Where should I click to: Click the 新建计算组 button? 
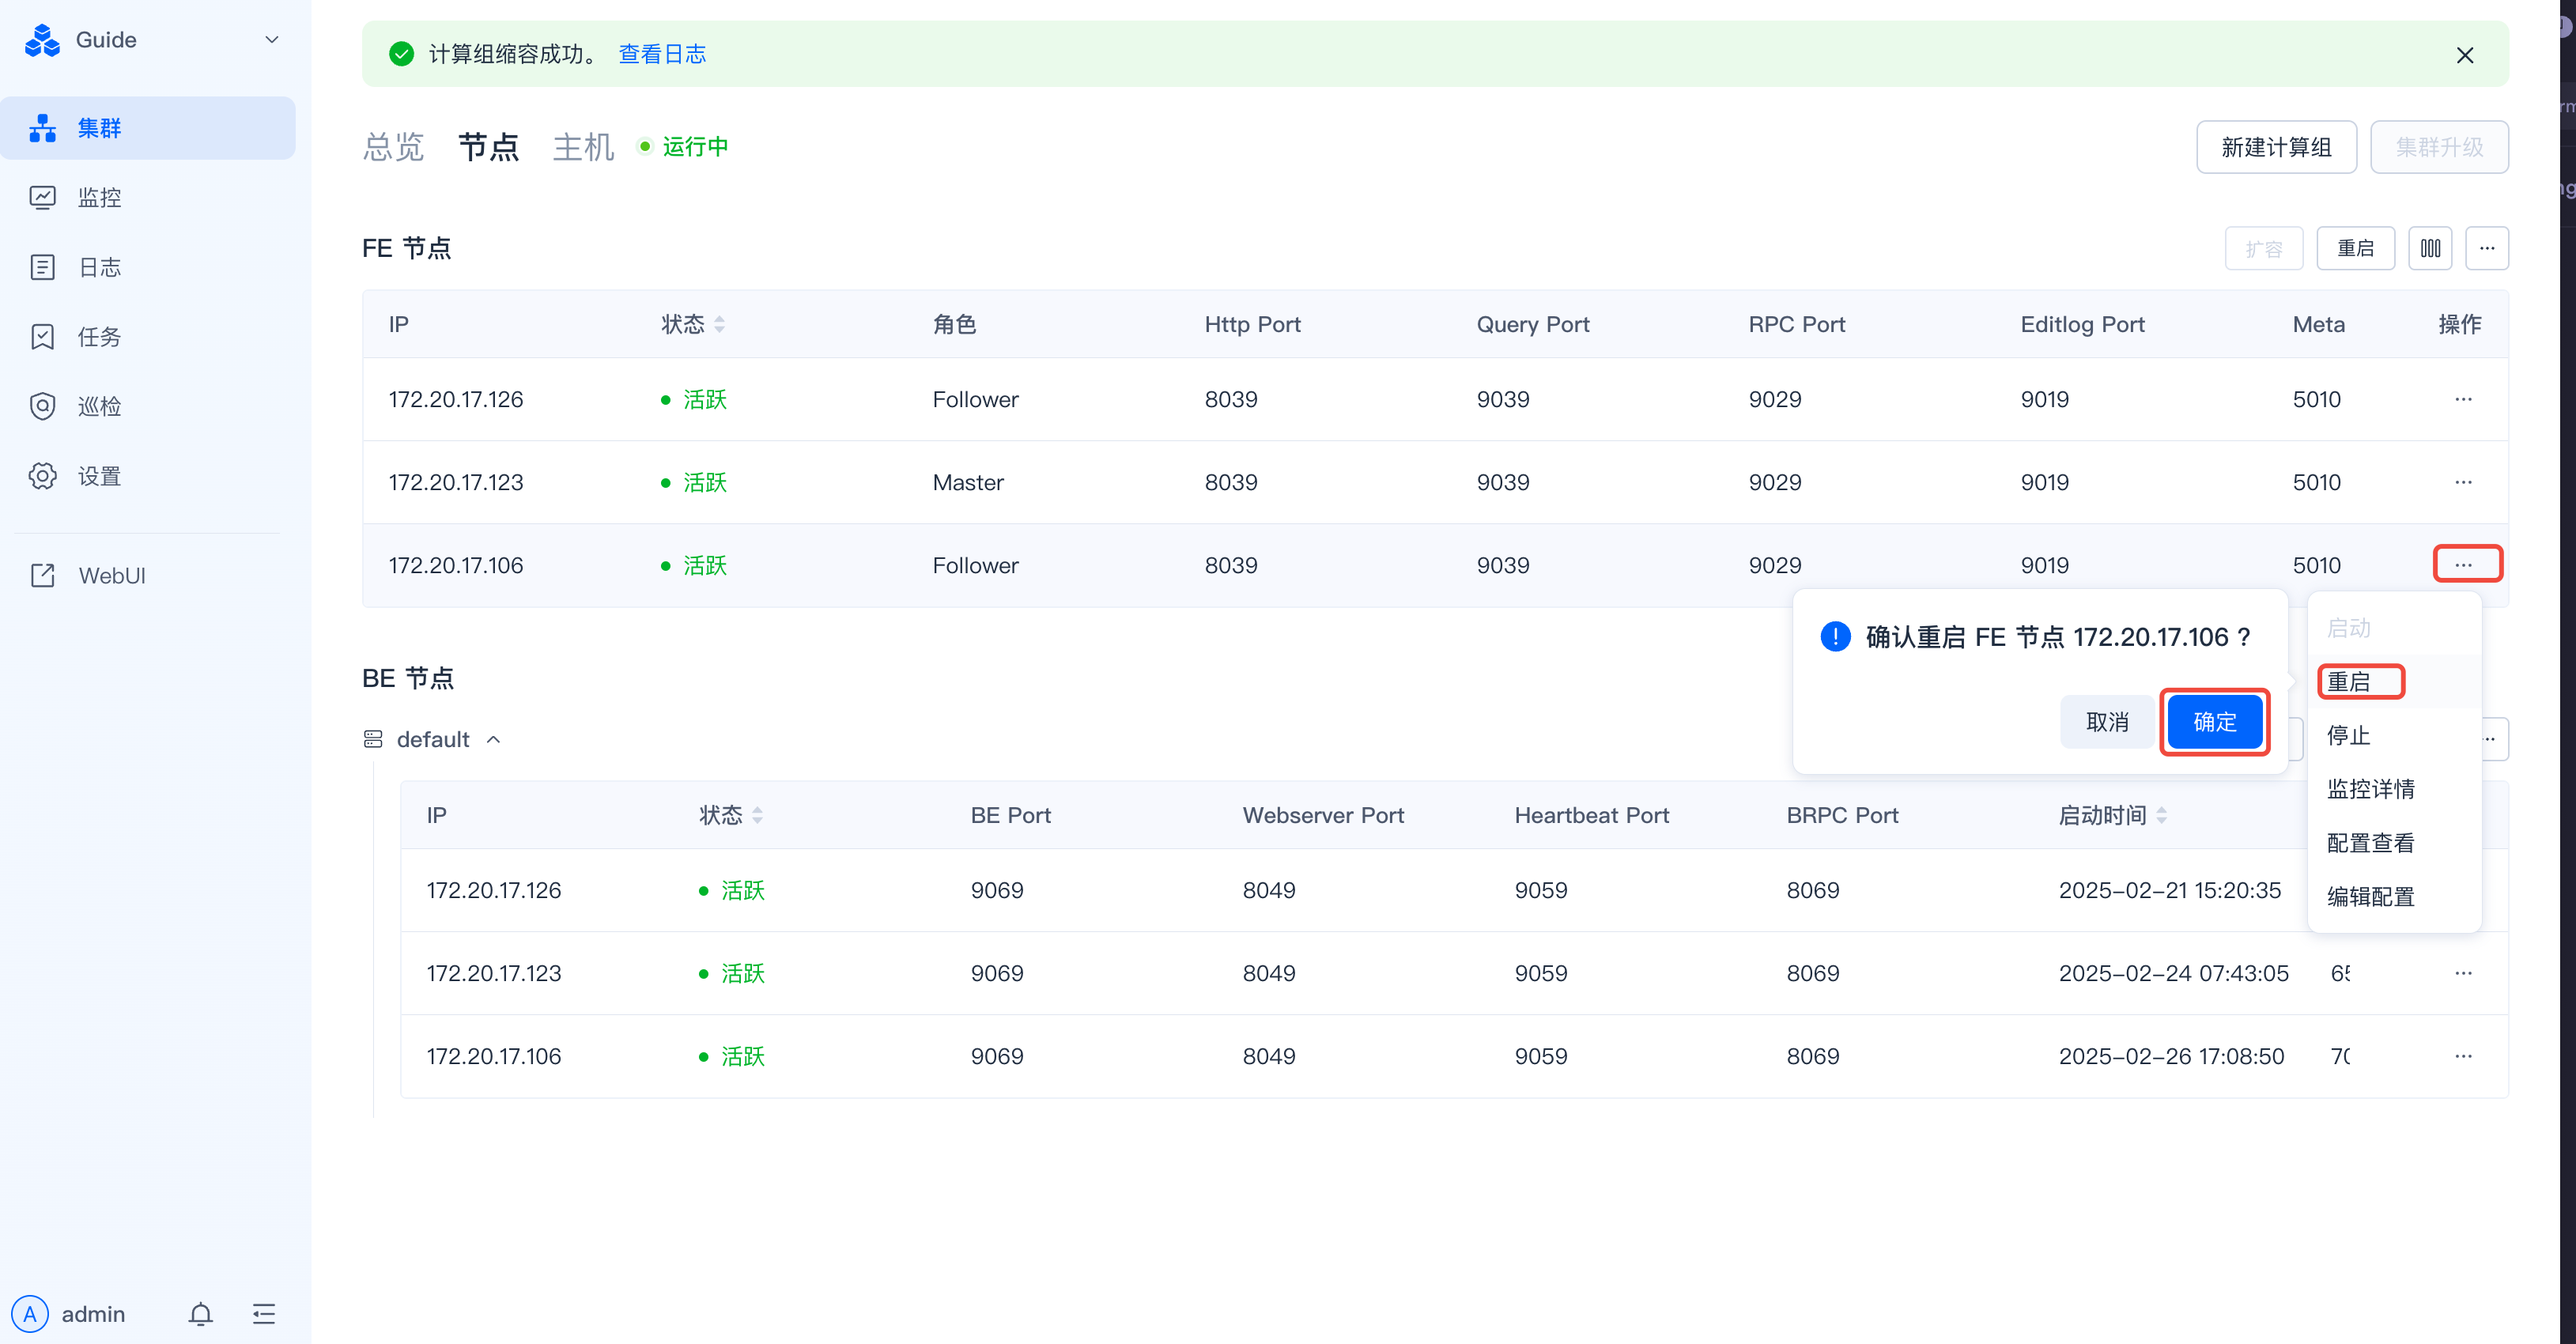pyautogui.click(x=2276, y=147)
